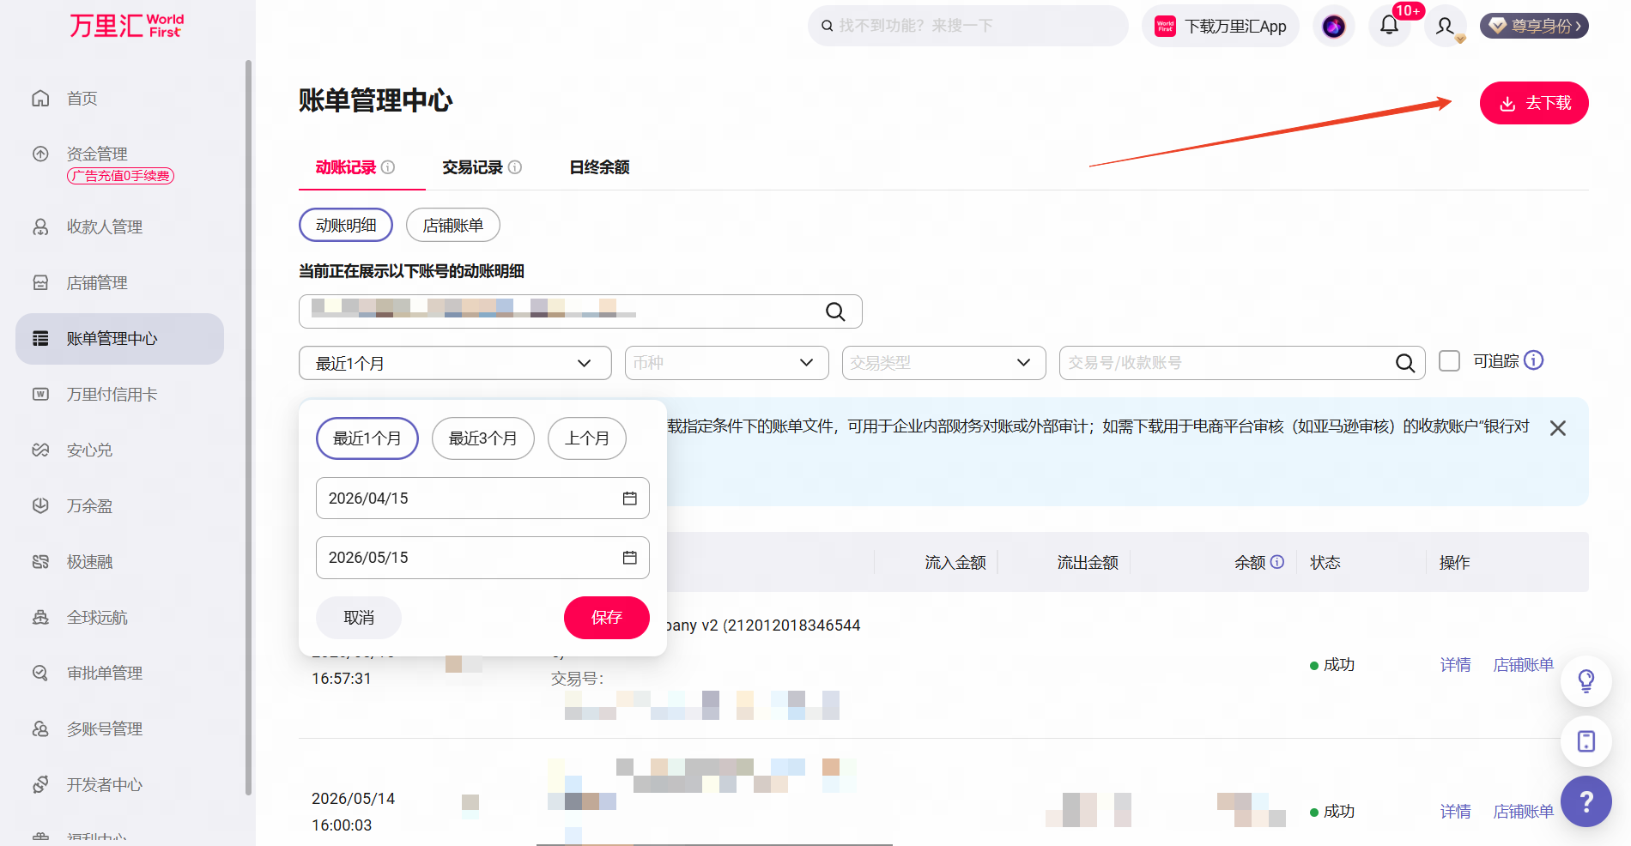Open the 首页 home icon in sidebar

(40, 99)
